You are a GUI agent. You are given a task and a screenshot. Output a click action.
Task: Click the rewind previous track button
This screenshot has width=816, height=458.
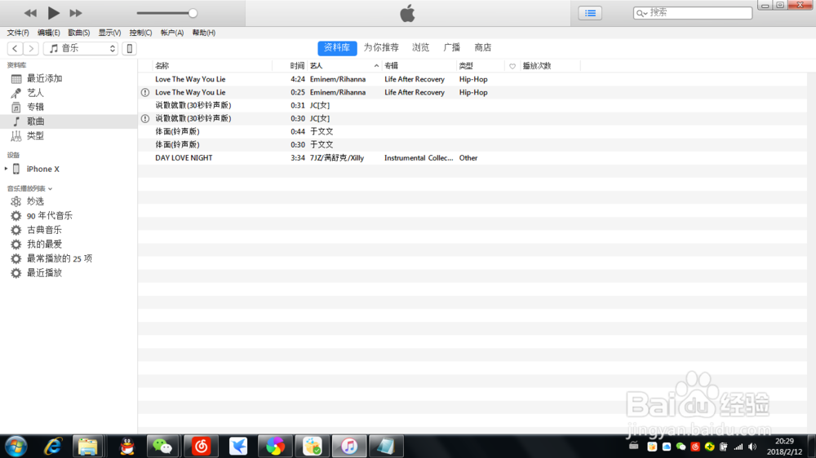[x=30, y=13]
